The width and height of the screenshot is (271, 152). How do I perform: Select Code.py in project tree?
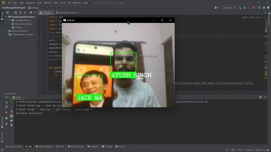tap(17, 27)
